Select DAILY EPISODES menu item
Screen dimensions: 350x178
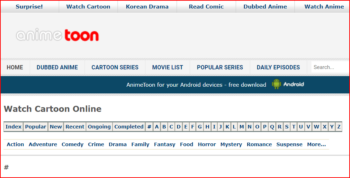279,67
